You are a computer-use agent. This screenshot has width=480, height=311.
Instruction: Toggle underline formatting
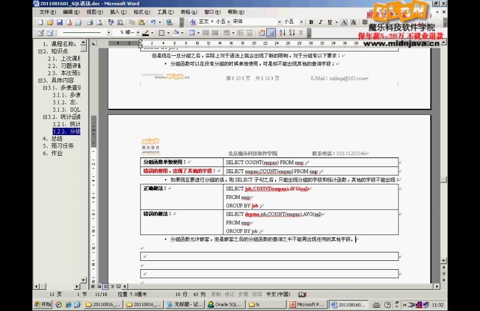330,22
